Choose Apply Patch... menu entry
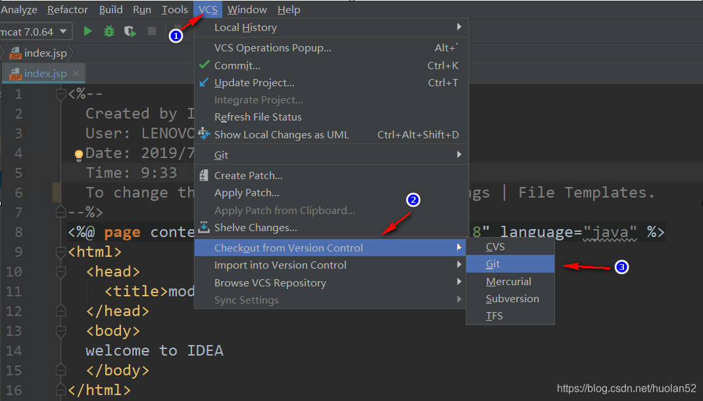 pos(331,193)
